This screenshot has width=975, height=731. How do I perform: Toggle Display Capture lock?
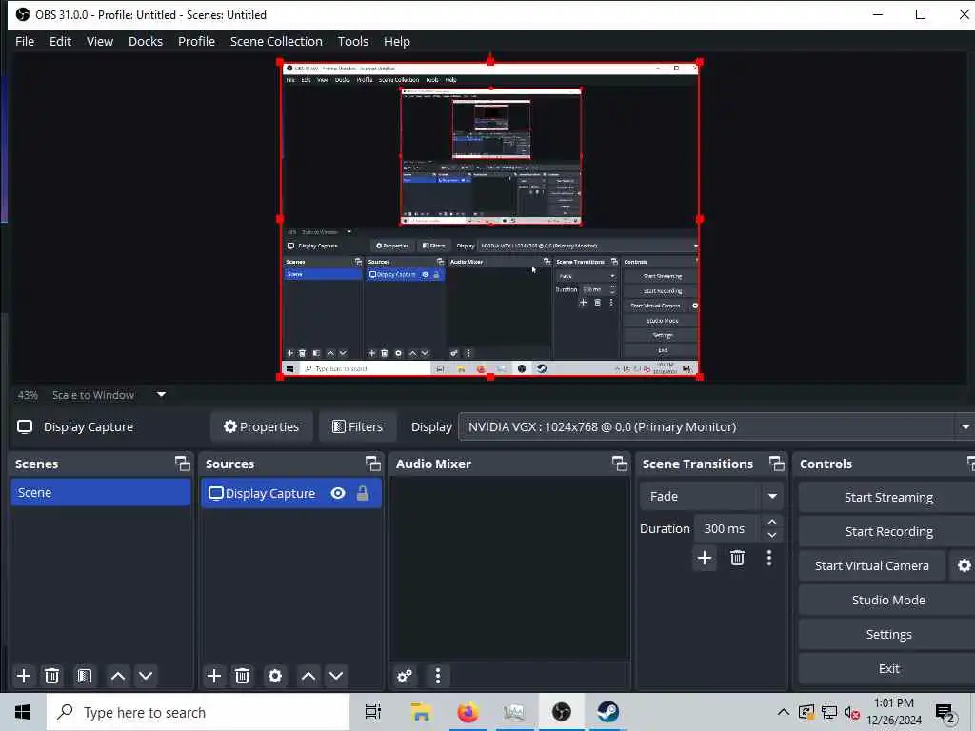pyautogui.click(x=363, y=493)
